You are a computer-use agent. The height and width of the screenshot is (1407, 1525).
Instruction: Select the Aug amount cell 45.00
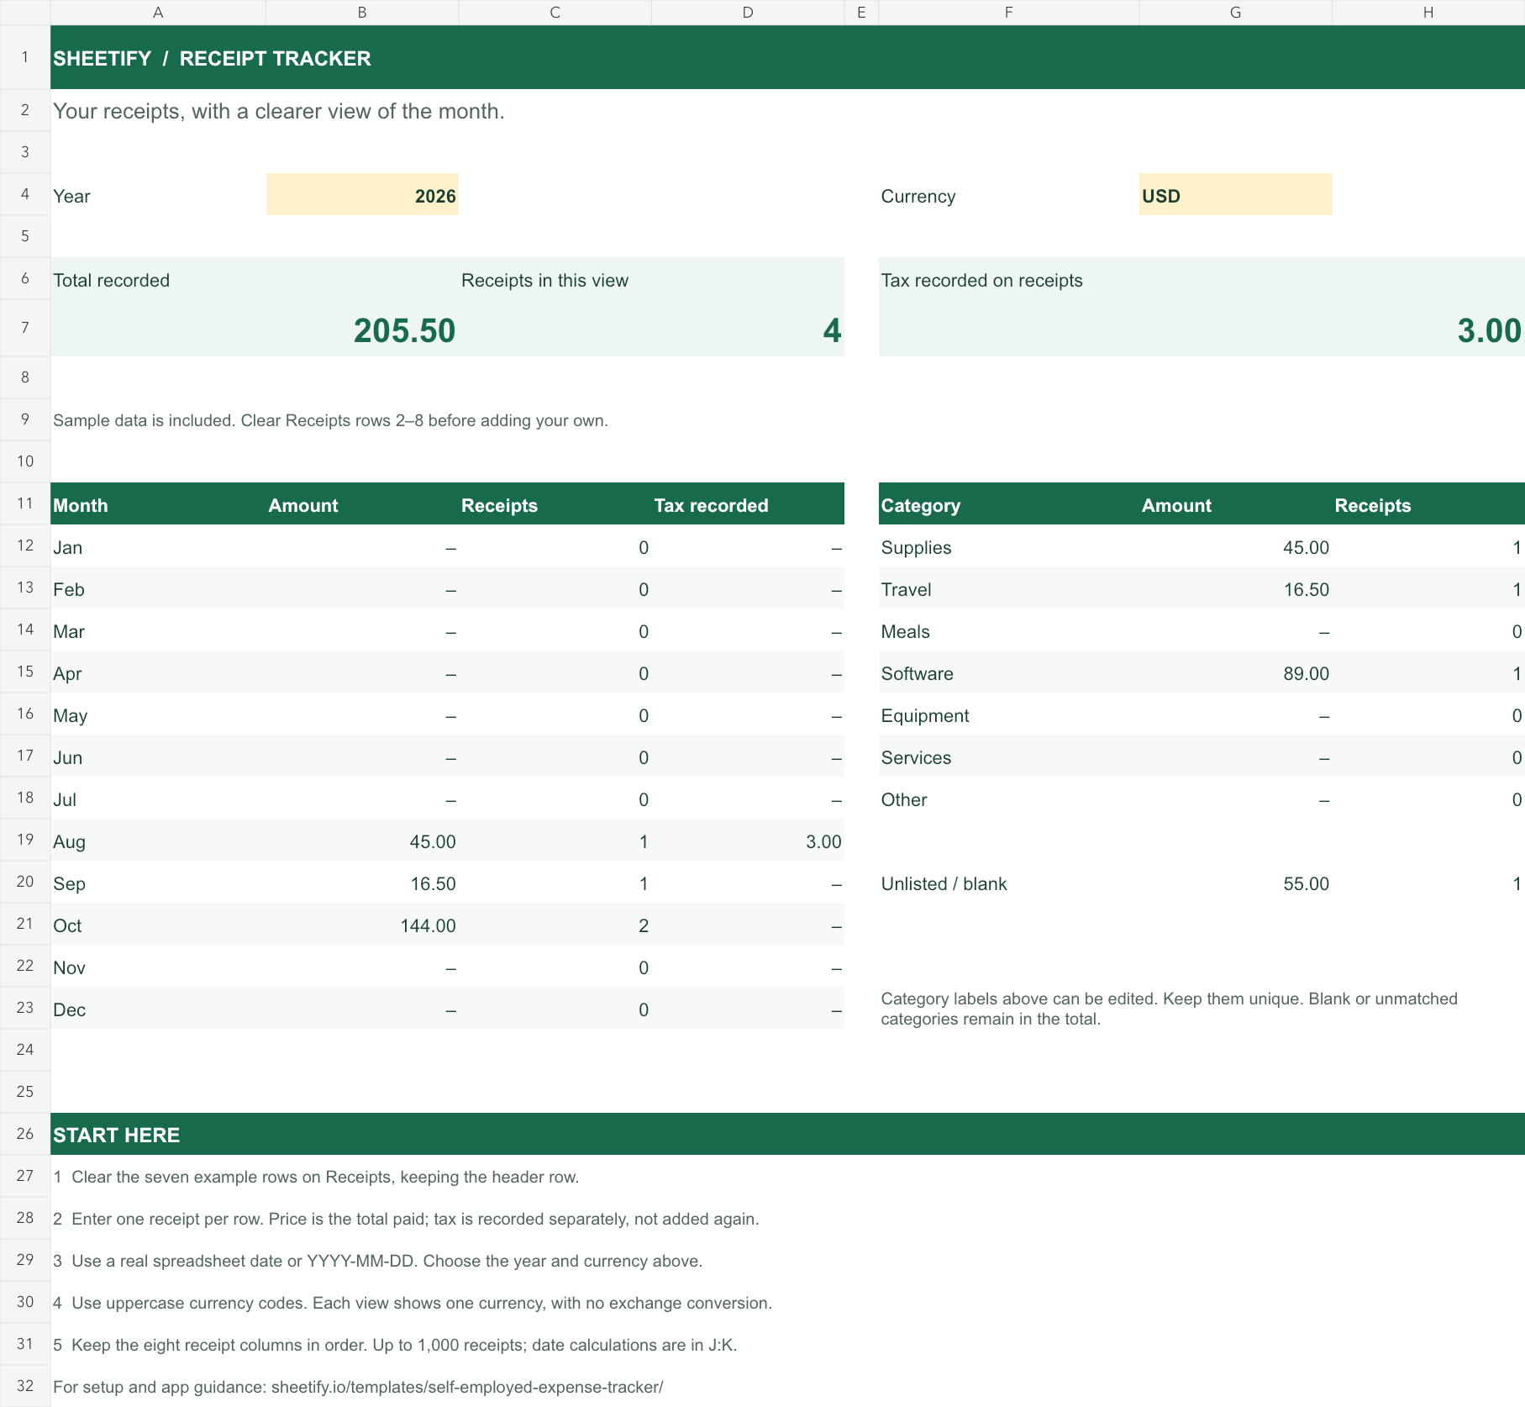point(362,841)
